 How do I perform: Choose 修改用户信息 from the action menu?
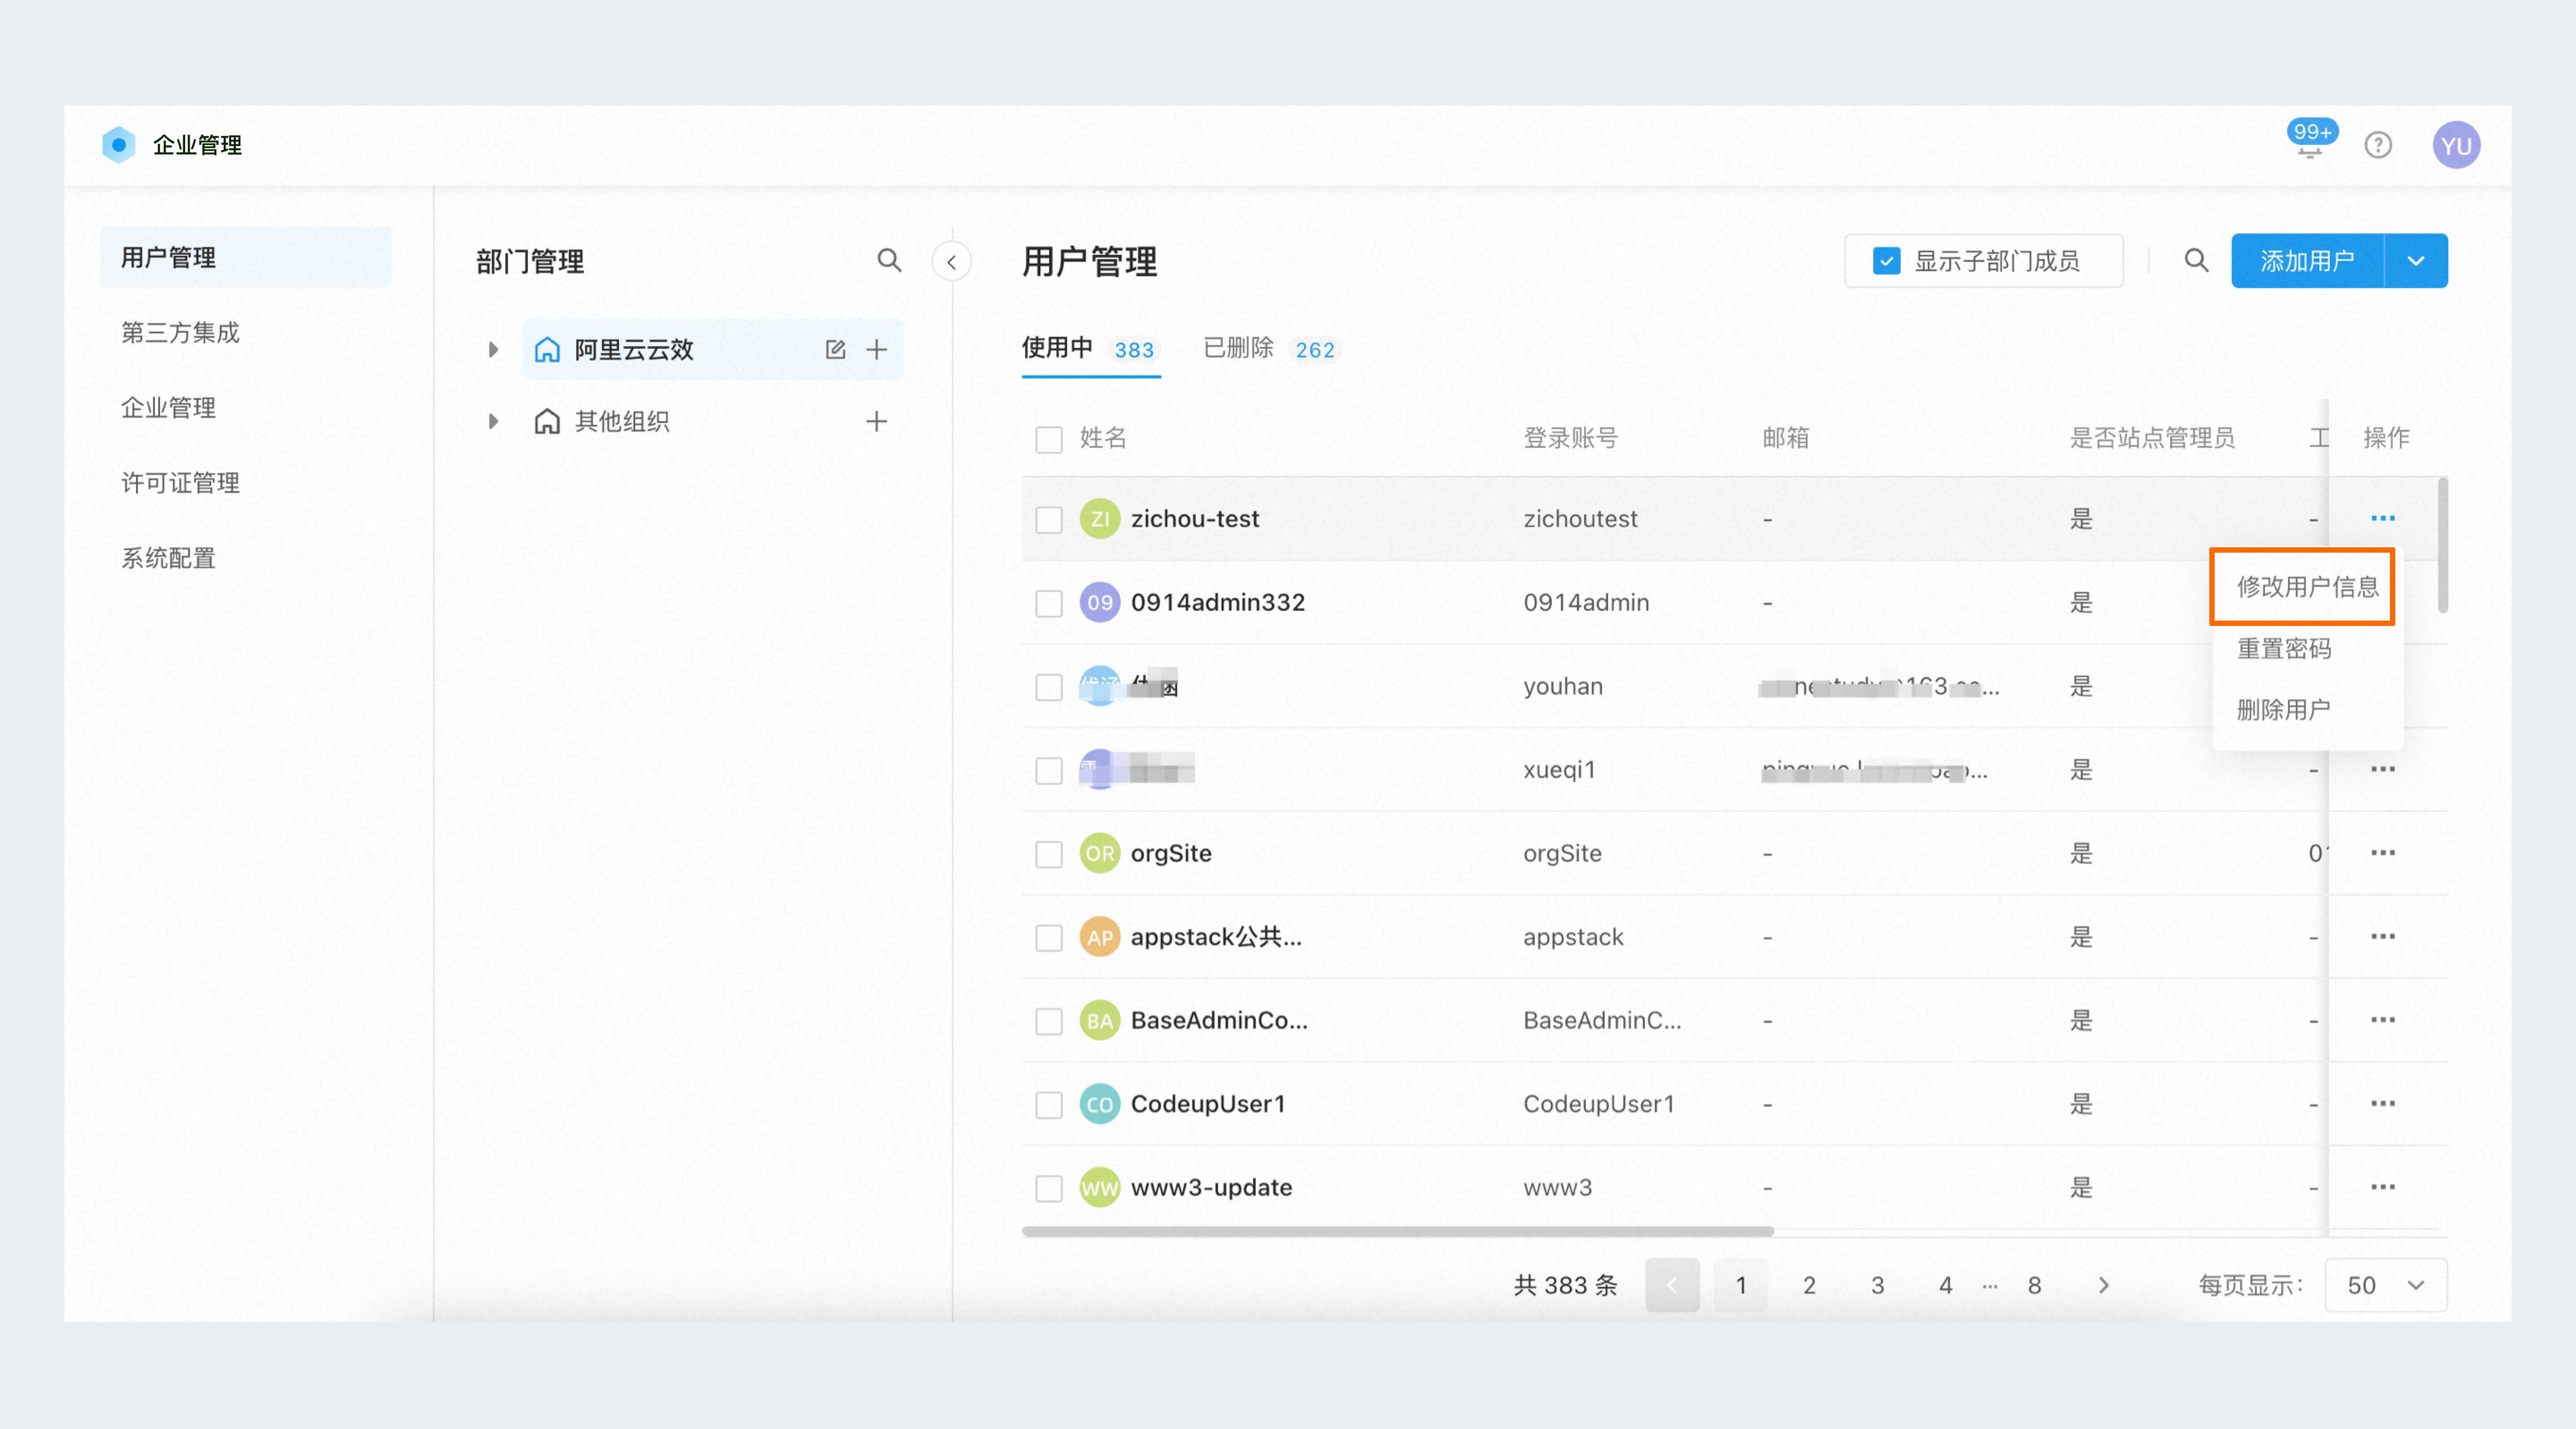coord(2307,587)
